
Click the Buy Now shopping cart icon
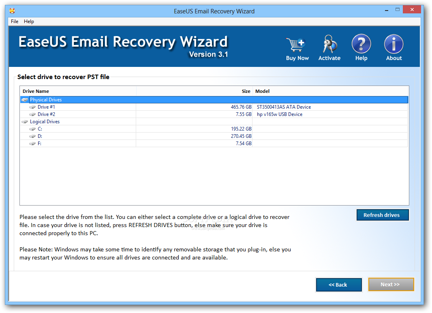[x=296, y=44]
